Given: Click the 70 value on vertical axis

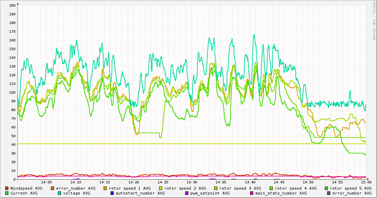Looking at the screenshot, I should coord(14,119).
